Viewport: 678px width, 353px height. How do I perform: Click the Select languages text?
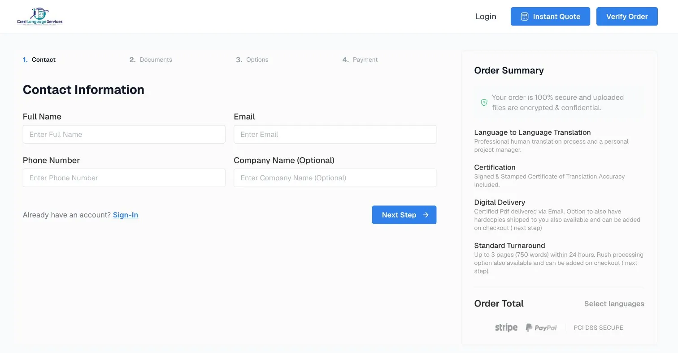click(x=614, y=304)
